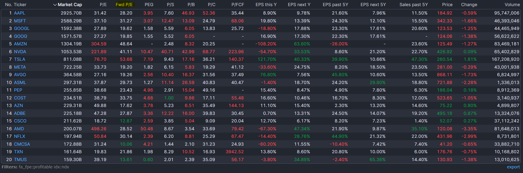Sort by Change column header
The width and height of the screenshot is (523, 173).
(469, 5)
